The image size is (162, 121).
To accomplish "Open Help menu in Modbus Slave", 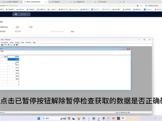I will coord(34,43).
